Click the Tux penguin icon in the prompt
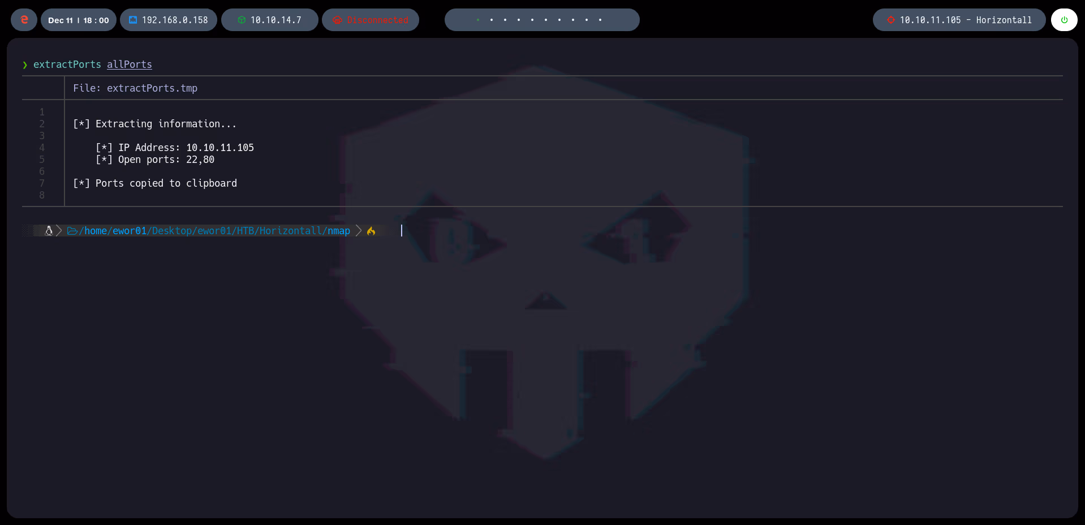Viewport: 1085px width, 525px height. click(x=49, y=231)
